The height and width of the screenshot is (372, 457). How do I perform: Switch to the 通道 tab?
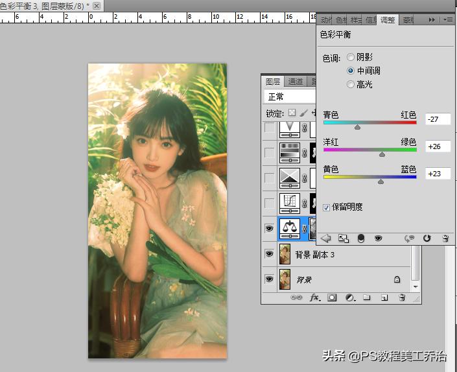pos(295,82)
